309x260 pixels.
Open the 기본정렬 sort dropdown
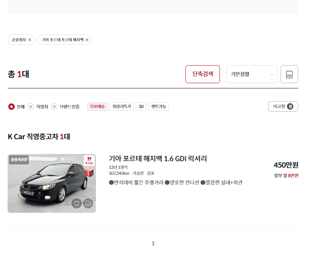pyautogui.click(x=252, y=74)
